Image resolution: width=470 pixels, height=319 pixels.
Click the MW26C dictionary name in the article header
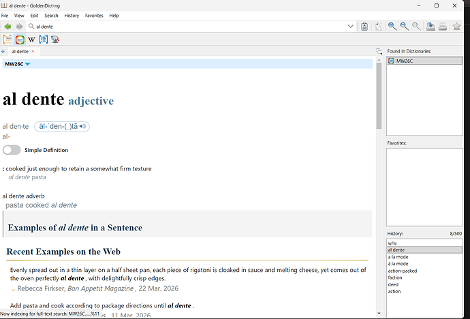click(14, 64)
